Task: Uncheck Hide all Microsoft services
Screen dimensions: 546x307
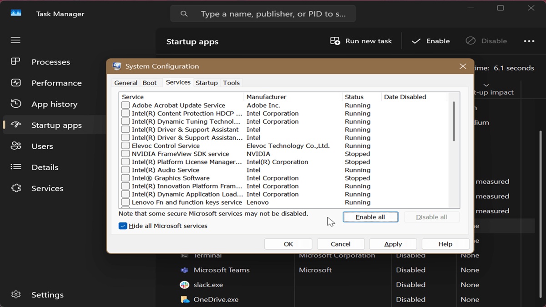Action: coord(123,226)
